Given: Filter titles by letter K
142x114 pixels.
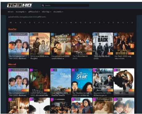Looking at the screenshot, I should click(62, 22).
